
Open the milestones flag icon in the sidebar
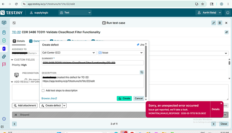[4, 64]
